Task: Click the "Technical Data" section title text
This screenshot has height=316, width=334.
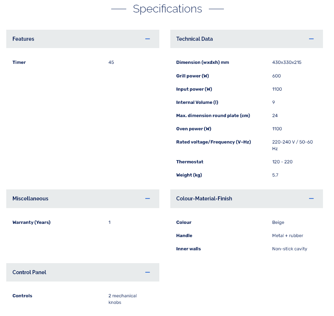Action: coord(195,39)
